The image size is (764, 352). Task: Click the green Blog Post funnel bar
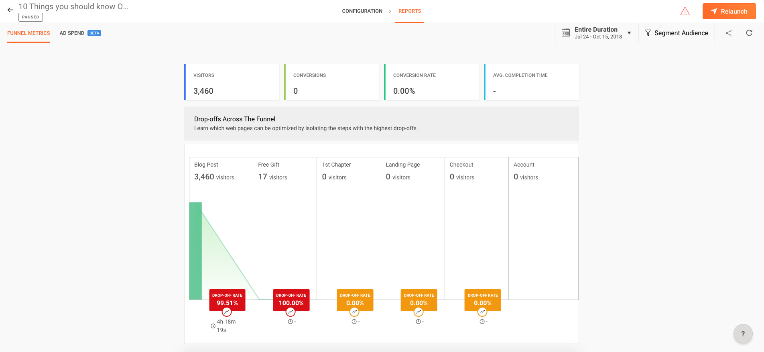pos(195,251)
